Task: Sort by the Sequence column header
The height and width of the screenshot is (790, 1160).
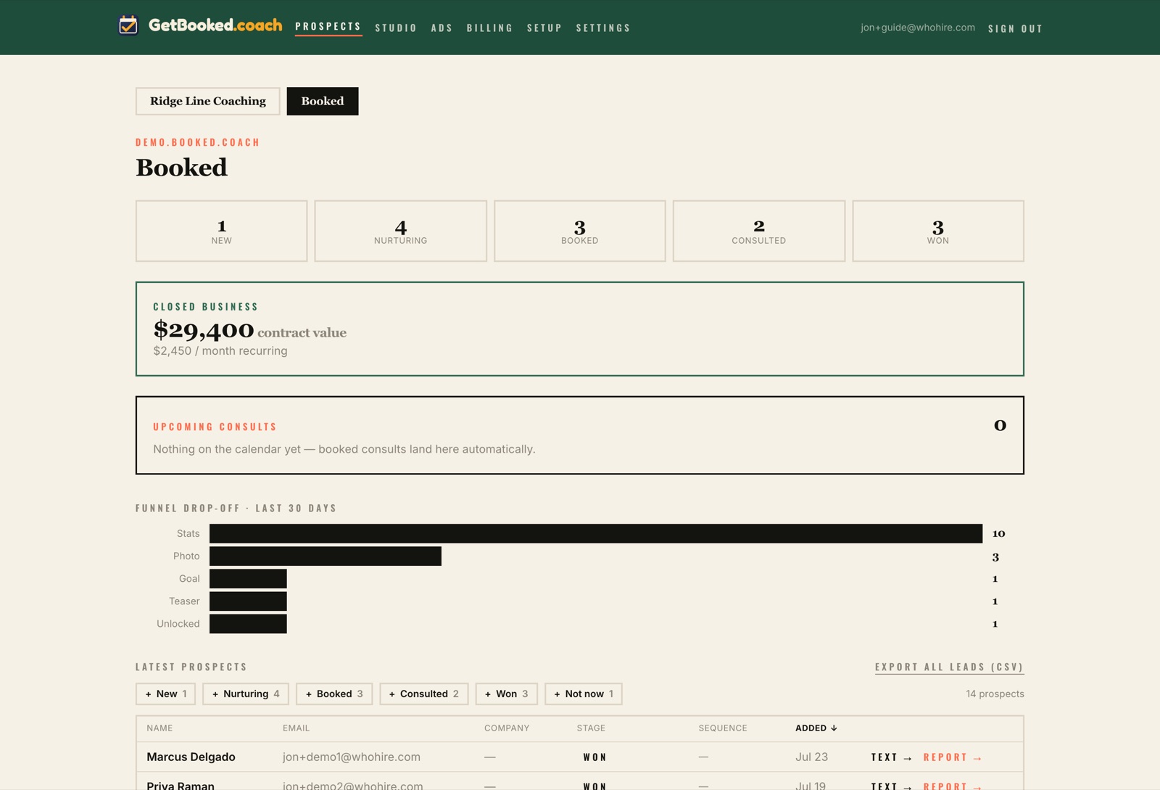Action: pos(723,728)
